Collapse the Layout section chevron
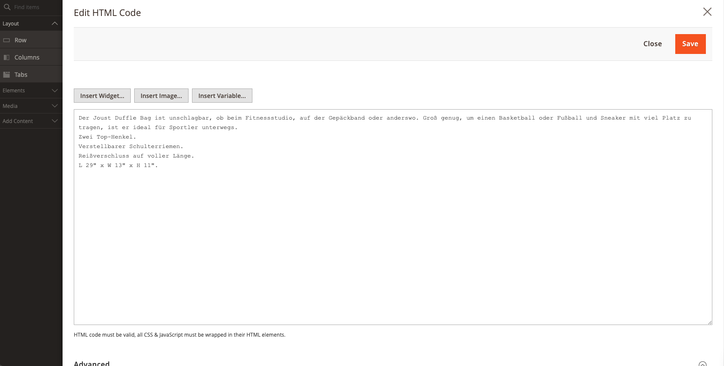 tap(55, 23)
